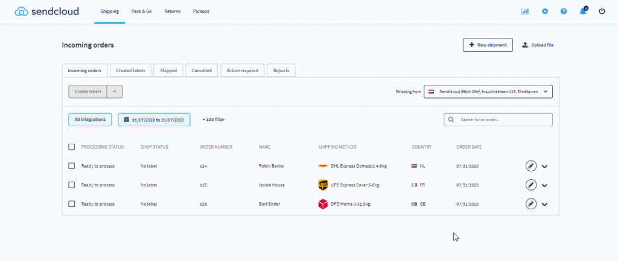Open the All integrations filter
Viewport: 618px width, 261px height.
[x=90, y=119]
